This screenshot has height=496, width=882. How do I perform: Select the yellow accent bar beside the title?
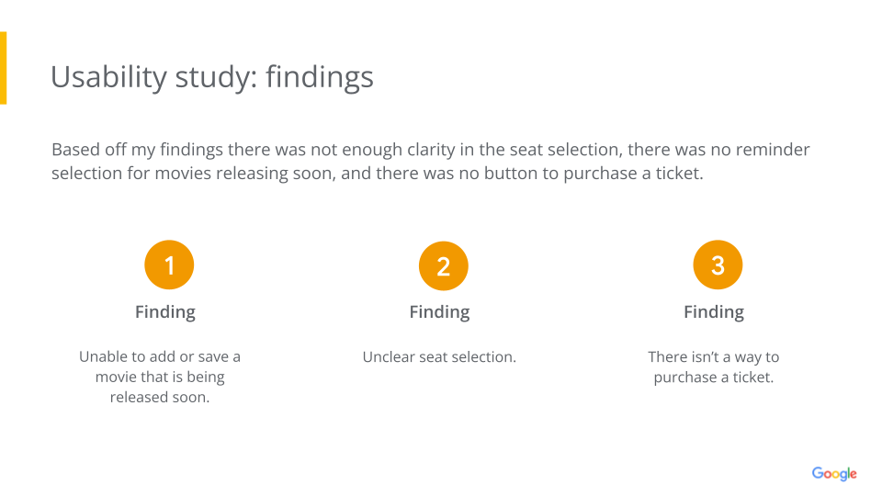(x=4, y=68)
